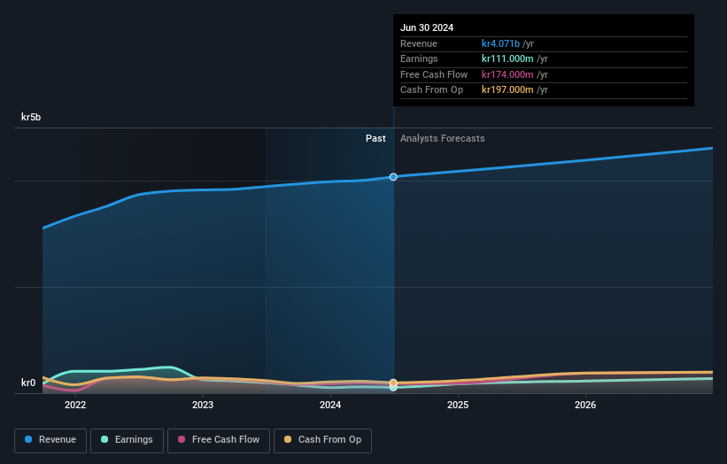Click the kr197.000m cash from op value
Image resolution: width=727 pixels, height=464 pixels.
(x=507, y=90)
